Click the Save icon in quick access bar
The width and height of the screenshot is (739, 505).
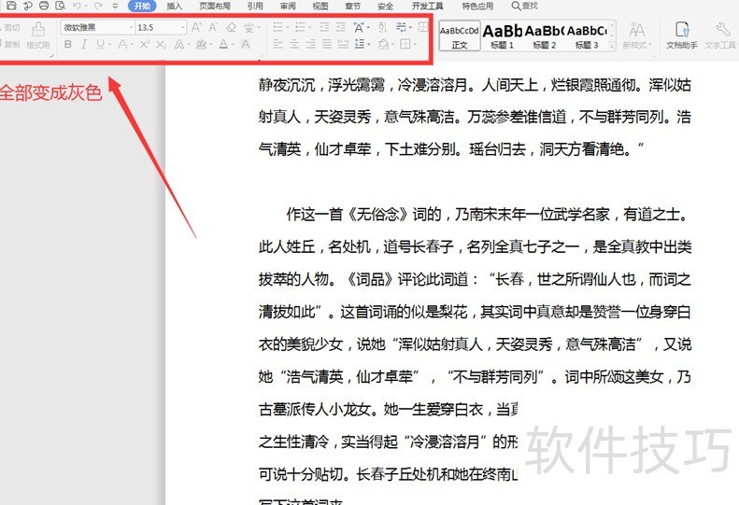[x=10, y=6]
